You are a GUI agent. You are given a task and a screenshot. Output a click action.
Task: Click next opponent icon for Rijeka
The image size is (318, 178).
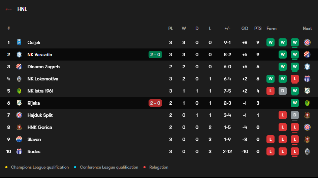pos(307,103)
